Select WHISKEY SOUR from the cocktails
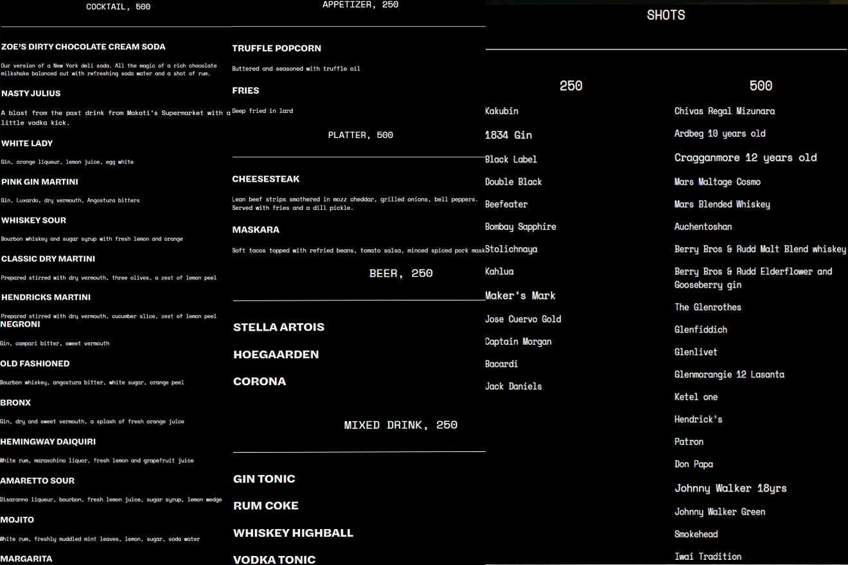 pos(33,221)
